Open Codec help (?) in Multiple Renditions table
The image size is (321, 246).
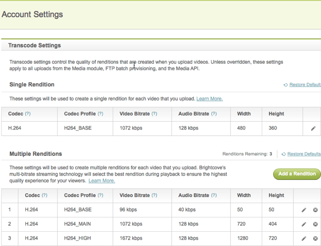[44, 195]
